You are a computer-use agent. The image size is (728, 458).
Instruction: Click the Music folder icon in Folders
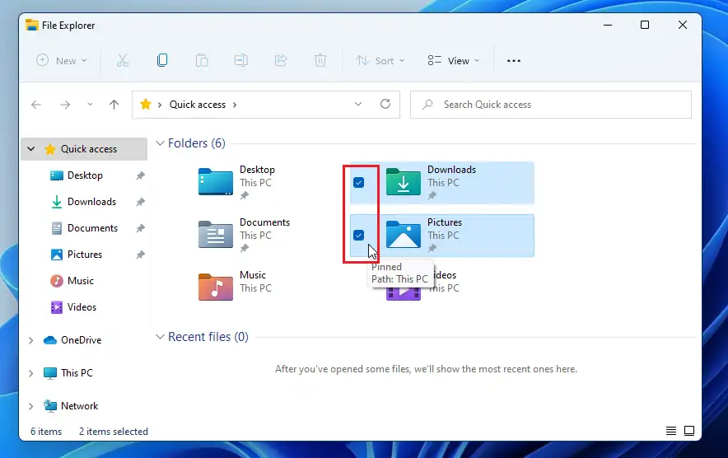point(216,287)
